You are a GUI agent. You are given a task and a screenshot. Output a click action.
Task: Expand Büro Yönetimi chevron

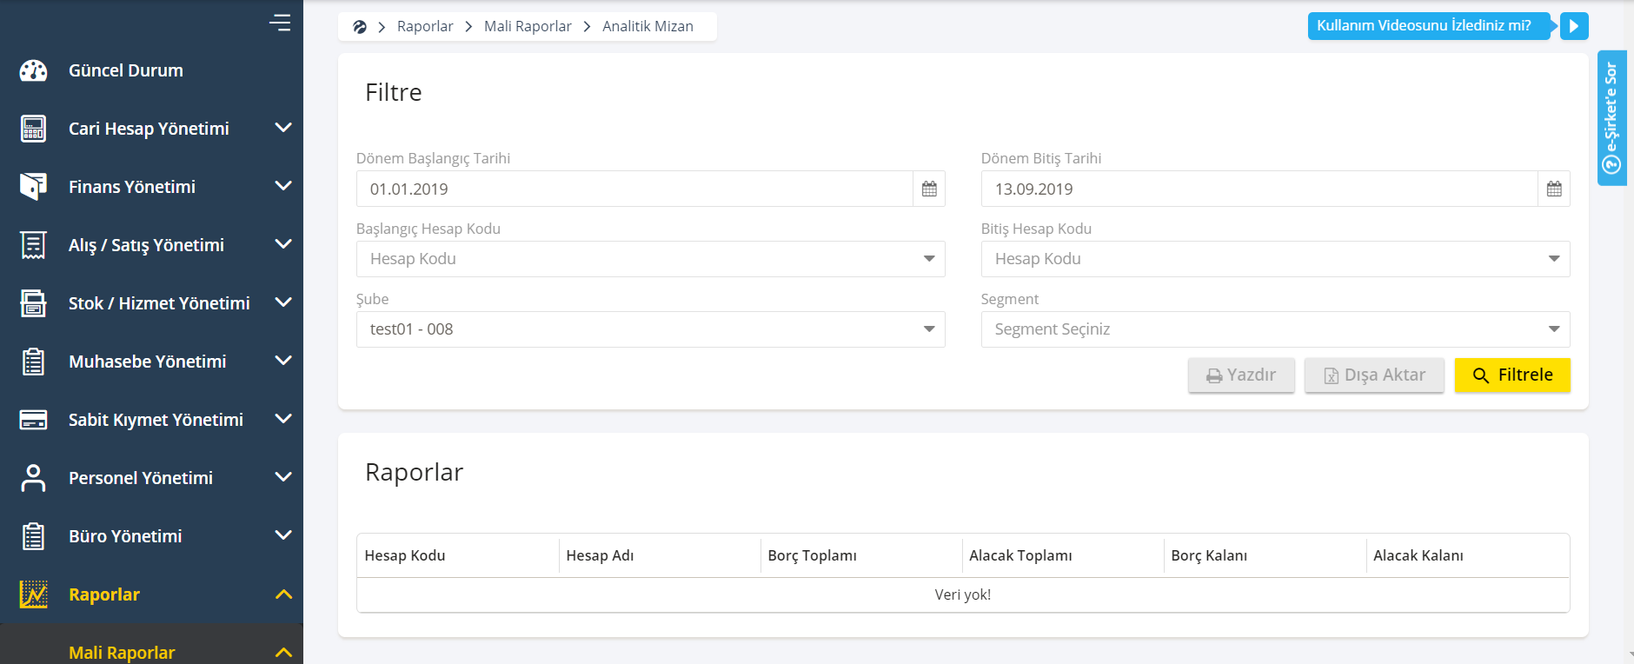(x=283, y=535)
